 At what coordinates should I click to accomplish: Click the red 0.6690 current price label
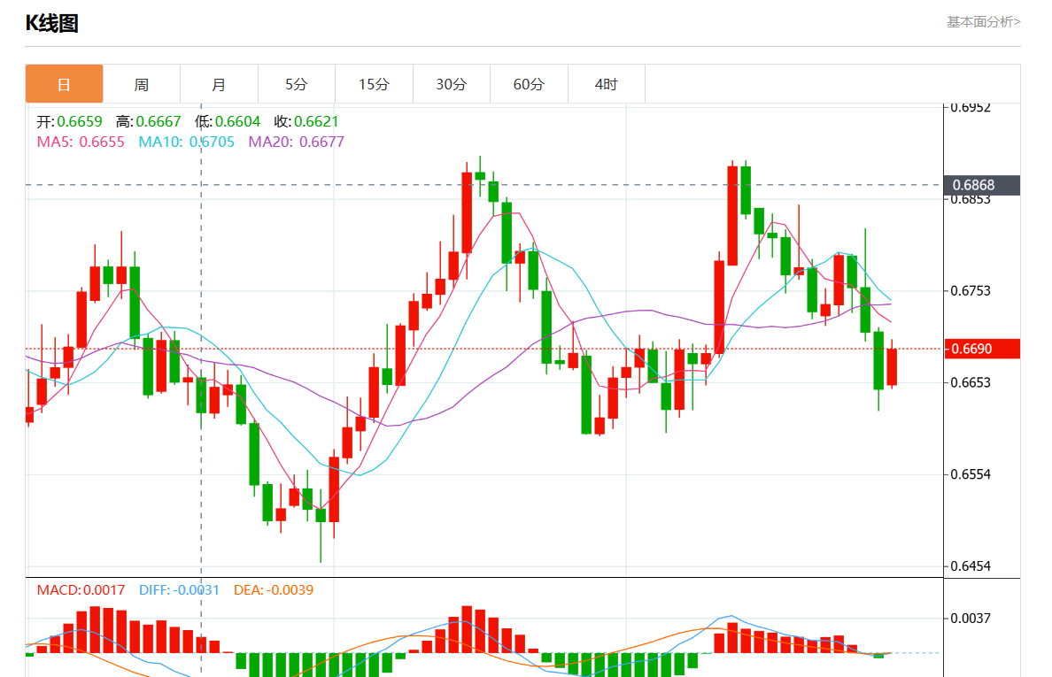point(982,349)
